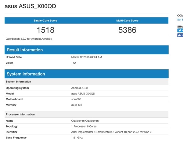Click the Operating System label
The height and width of the screenshot is (143, 183).
[17, 88]
